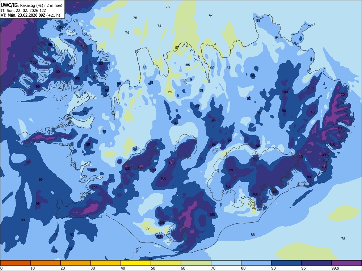Click the '76' humidity value

tap(168, 7)
